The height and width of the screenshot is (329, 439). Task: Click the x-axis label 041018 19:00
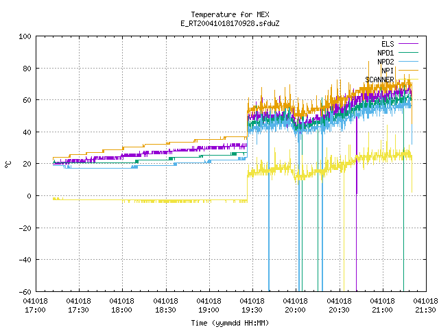click(209, 306)
